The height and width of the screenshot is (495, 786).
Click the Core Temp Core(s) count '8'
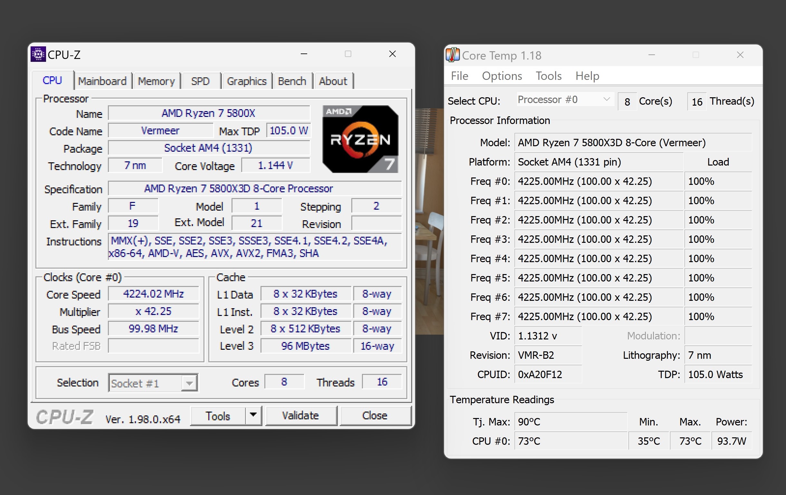pos(627,101)
